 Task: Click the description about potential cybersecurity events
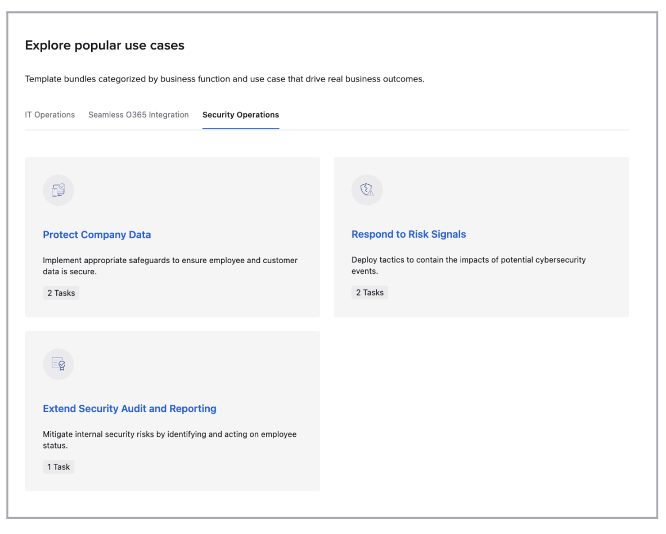coord(468,265)
